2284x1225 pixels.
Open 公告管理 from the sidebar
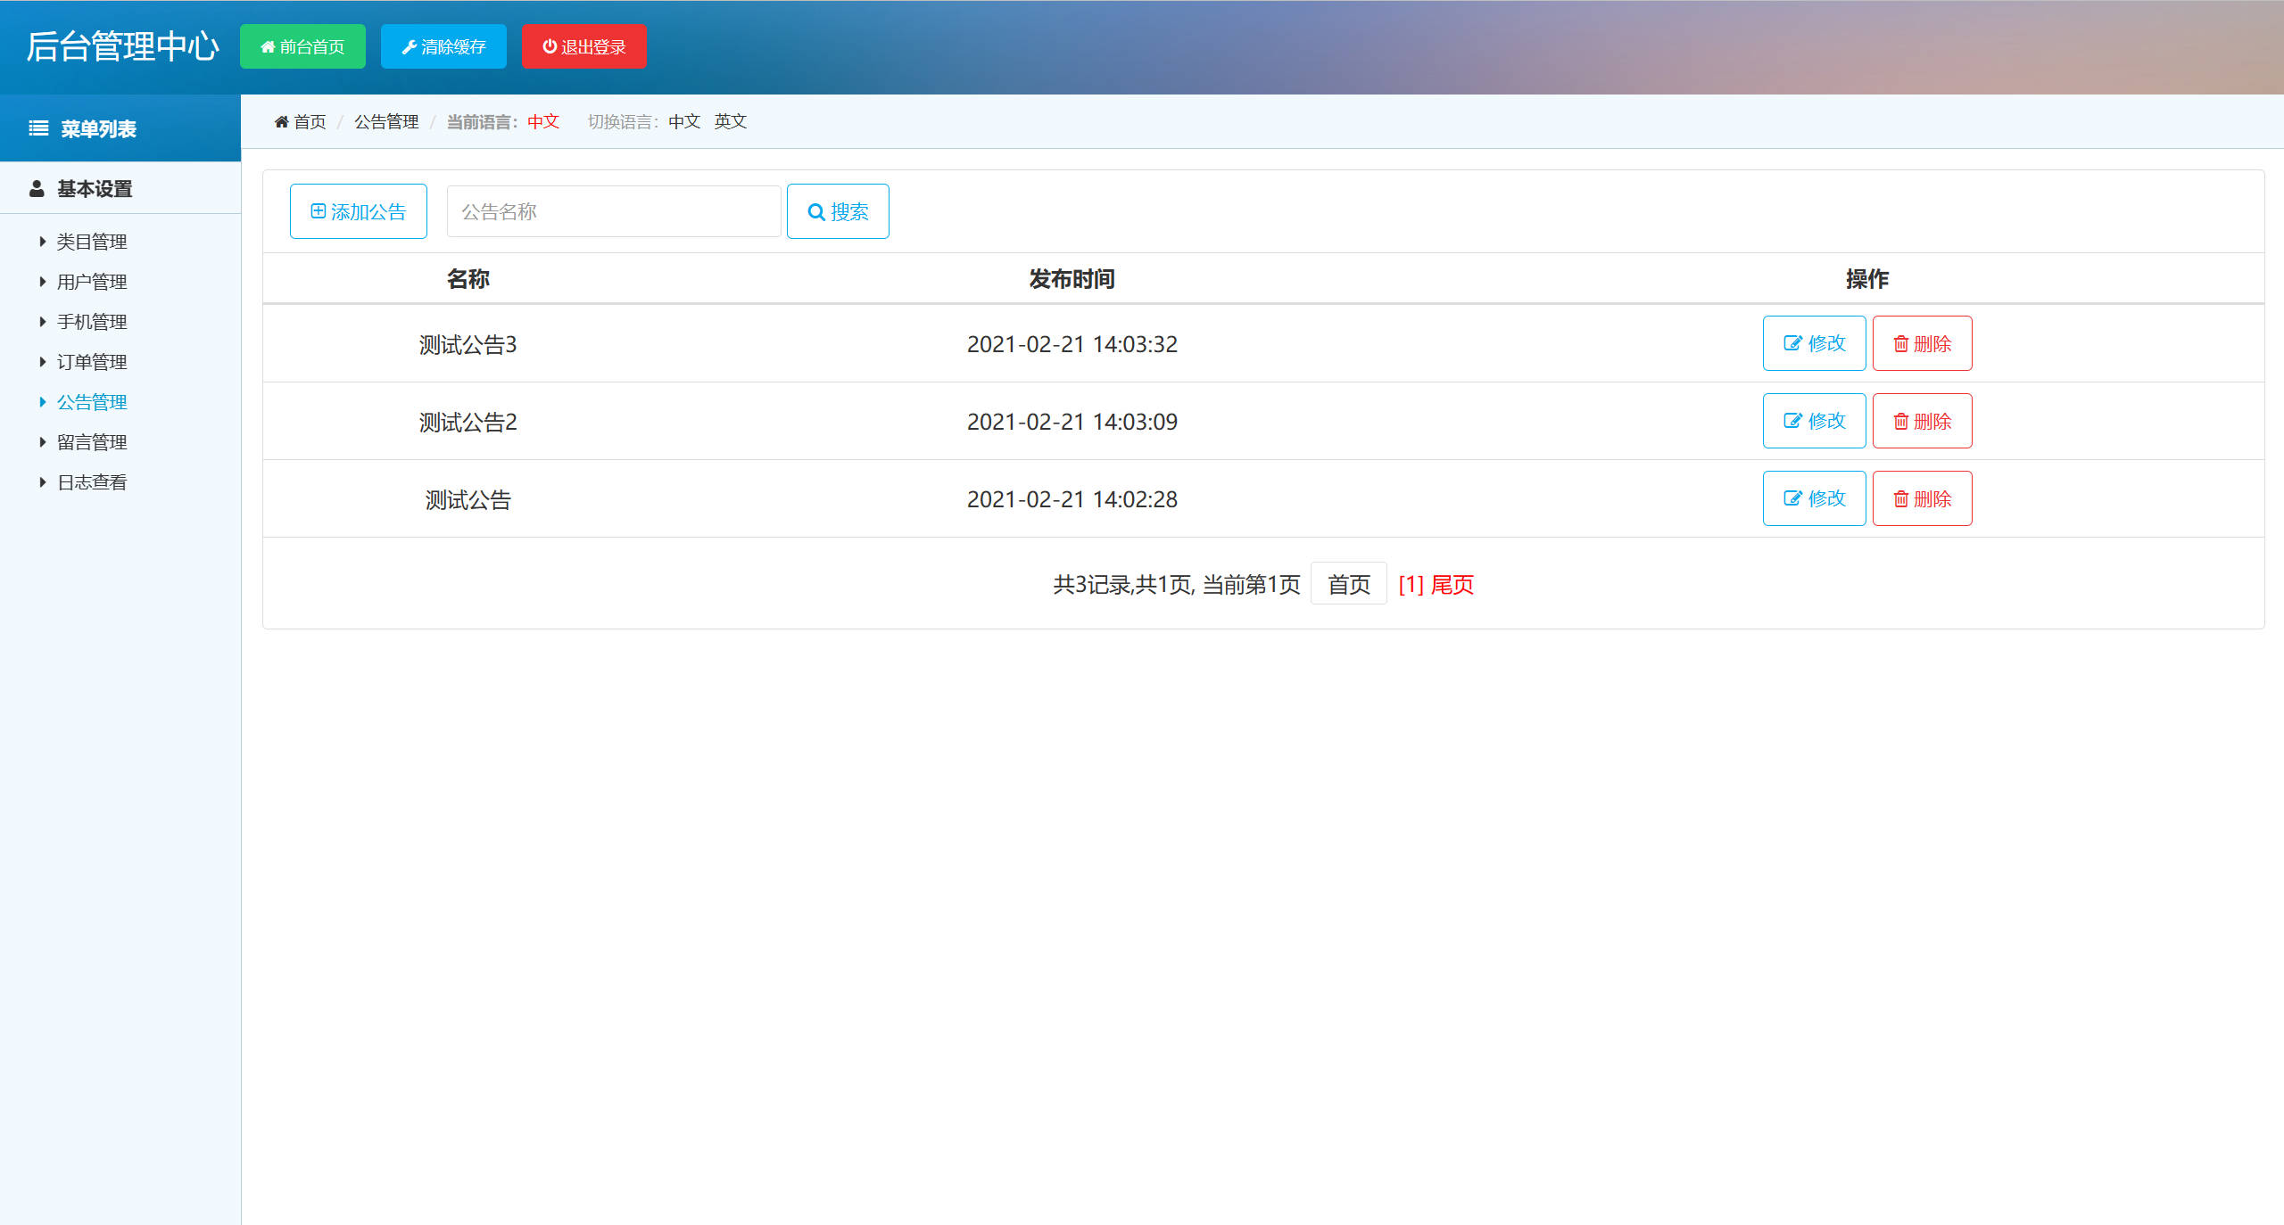[92, 401]
